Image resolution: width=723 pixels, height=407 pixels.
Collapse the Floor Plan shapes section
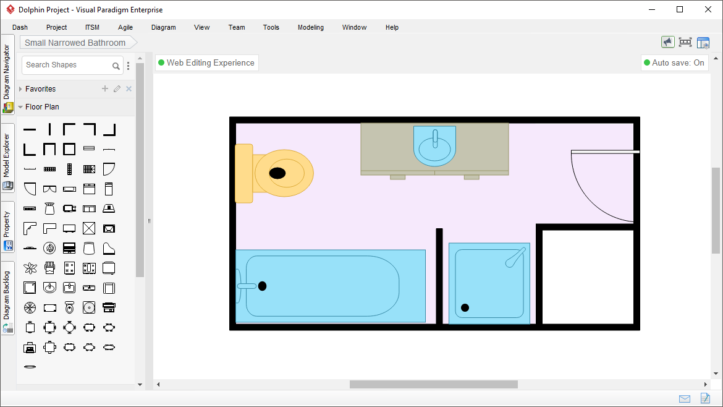tap(22, 106)
